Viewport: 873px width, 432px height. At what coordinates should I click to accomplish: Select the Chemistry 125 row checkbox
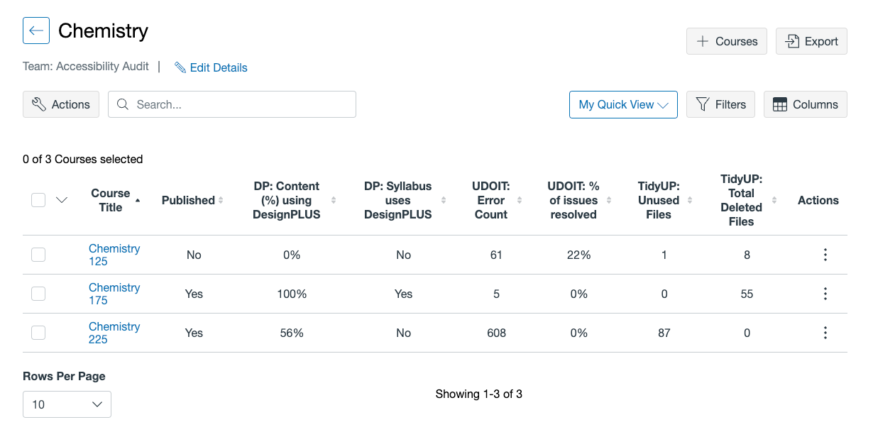coord(38,255)
